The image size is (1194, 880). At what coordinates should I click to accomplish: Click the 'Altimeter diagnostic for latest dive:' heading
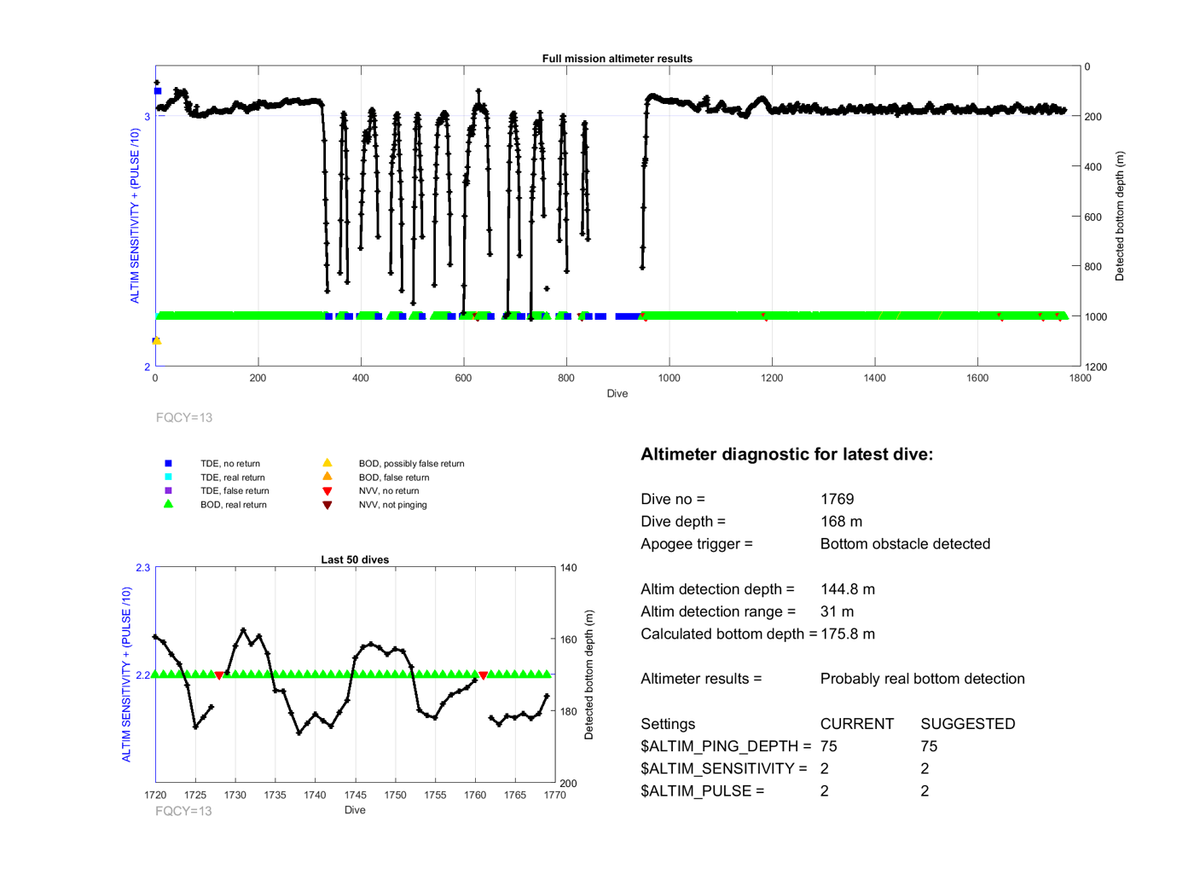[786, 454]
